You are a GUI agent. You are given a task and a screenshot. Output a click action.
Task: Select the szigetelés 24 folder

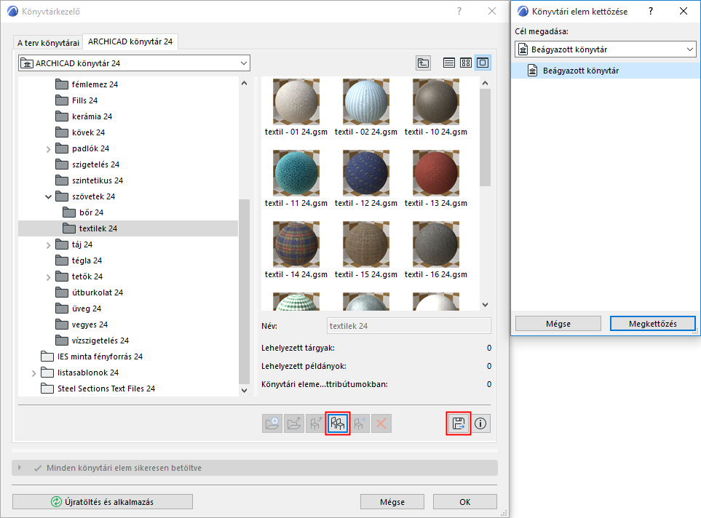click(x=87, y=164)
